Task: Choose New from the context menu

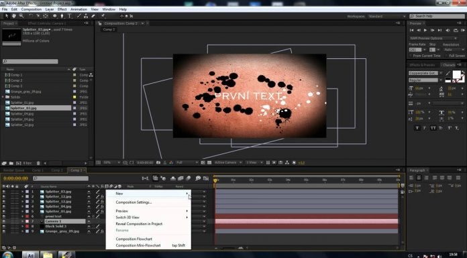Action: (x=148, y=194)
